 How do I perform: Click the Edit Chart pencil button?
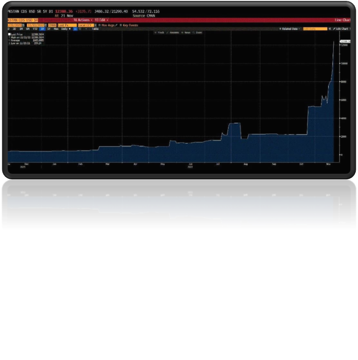pos(340,29)
